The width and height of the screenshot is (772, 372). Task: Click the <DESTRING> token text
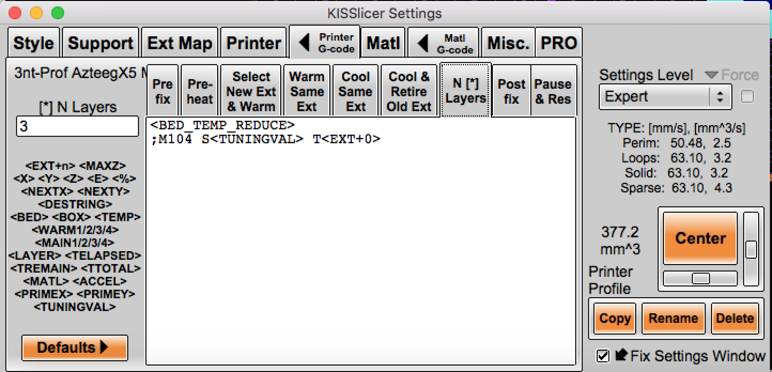tap(75, 204)
